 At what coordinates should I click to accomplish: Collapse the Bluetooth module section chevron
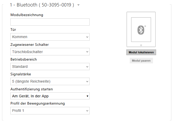click(x=78, y=5)
